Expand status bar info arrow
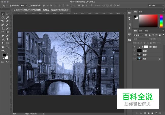 pos(44,114)
